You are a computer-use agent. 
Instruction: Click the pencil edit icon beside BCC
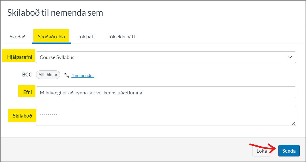(66, 75)
